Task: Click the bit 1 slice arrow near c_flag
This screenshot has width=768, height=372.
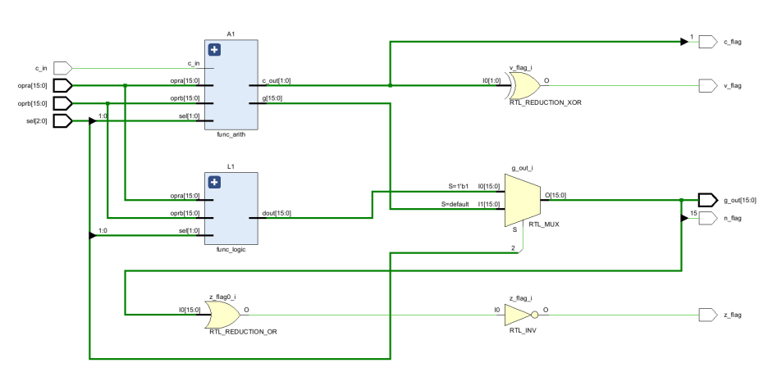Action: (x=684, y=42)
